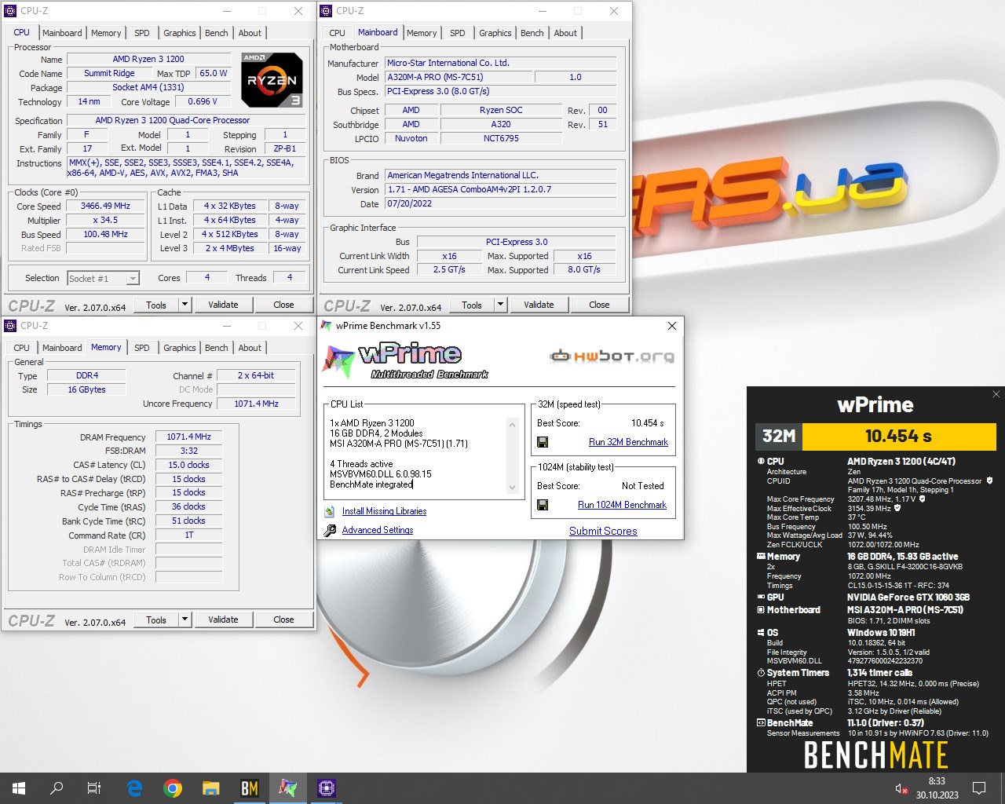
Task: Switch to the CPU tab in the Memory window
Action: (22, 348)
